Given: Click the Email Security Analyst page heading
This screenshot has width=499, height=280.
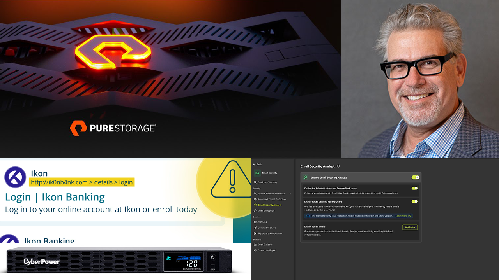Looking at the screenshot, I should pos(317,166).
